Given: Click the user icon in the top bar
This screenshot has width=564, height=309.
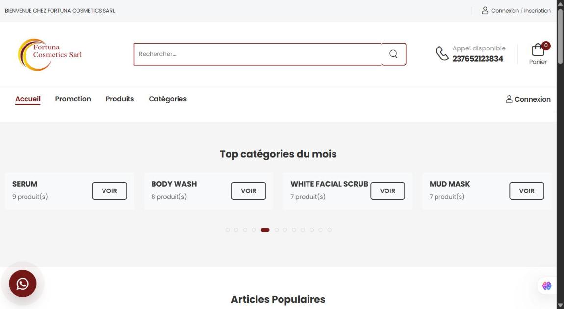Looking at the screenshot, I should 485,11.
